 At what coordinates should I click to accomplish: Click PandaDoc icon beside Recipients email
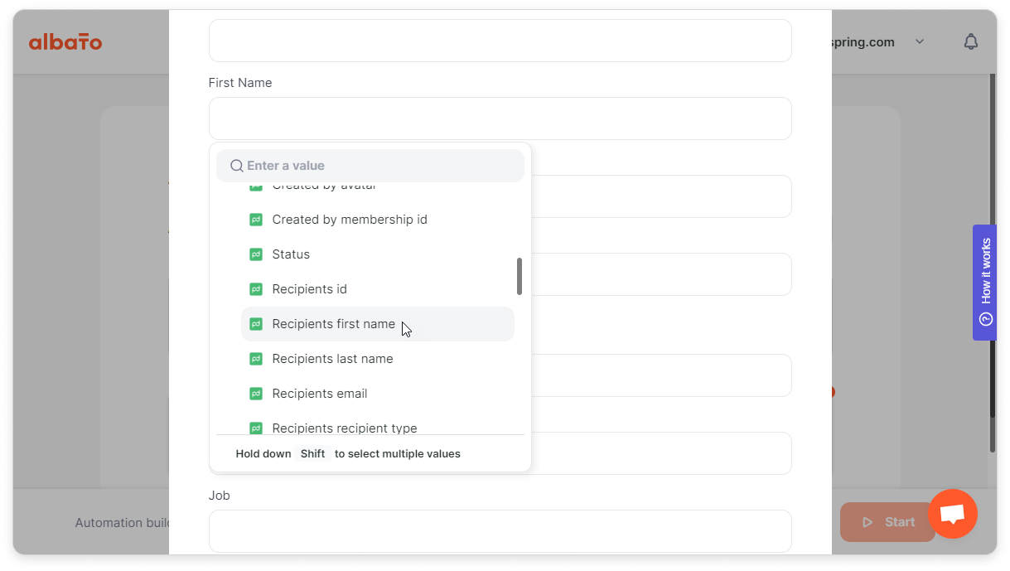pyautogui.click(x=256, y=394)
